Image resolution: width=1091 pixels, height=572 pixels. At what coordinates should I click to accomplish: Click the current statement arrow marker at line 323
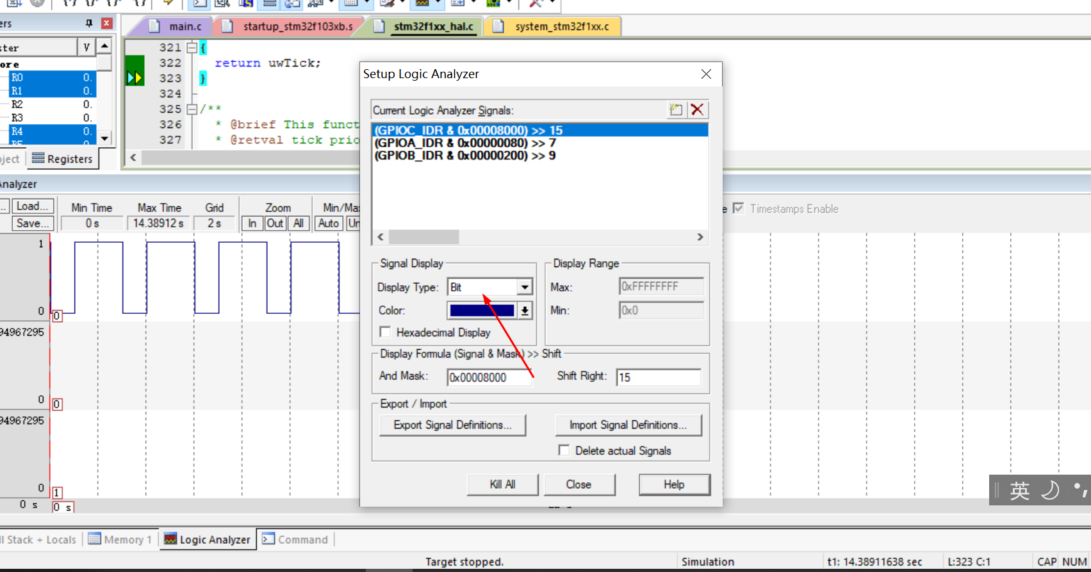pos(135,78)
